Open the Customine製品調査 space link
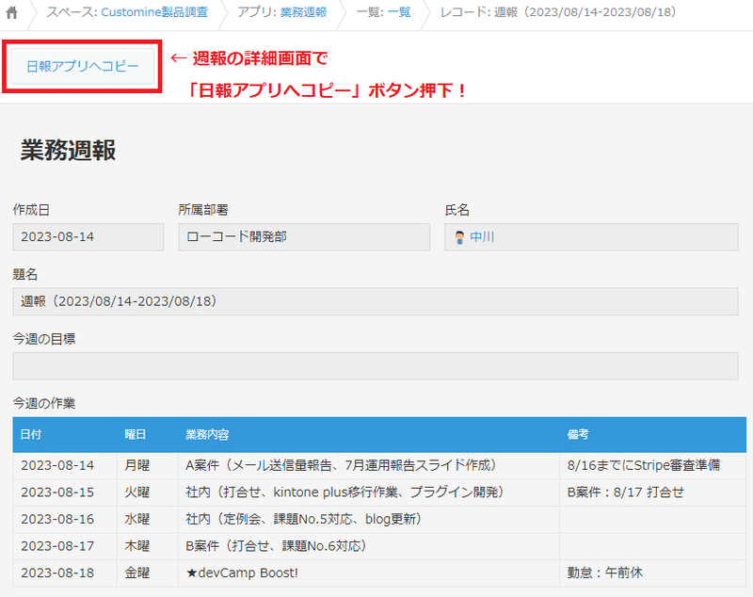 coord(154,12)
